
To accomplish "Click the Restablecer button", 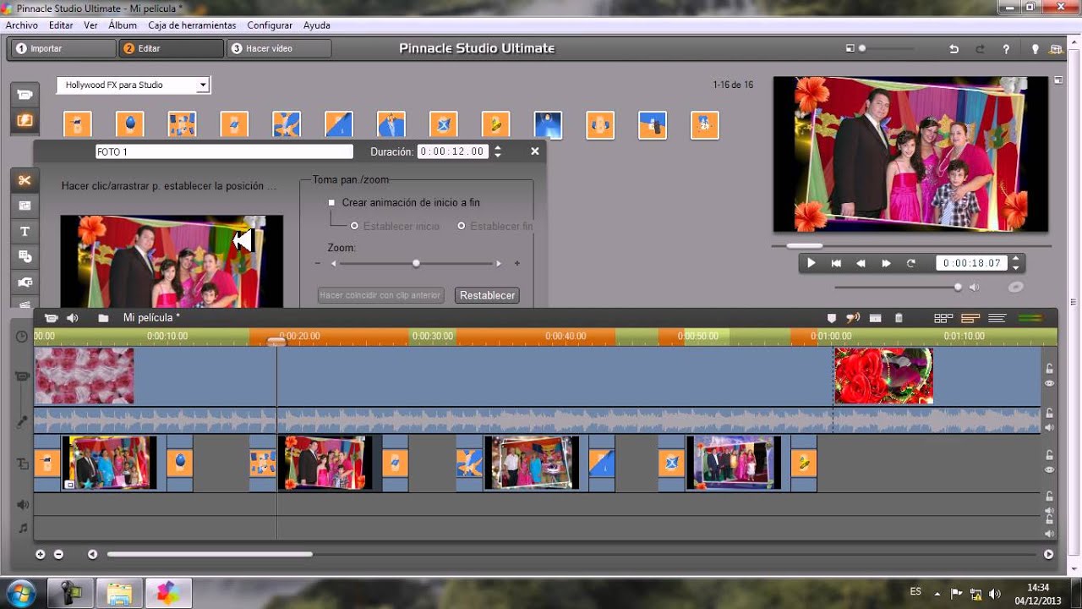I will pyautogui.click(x=488, y=295).
